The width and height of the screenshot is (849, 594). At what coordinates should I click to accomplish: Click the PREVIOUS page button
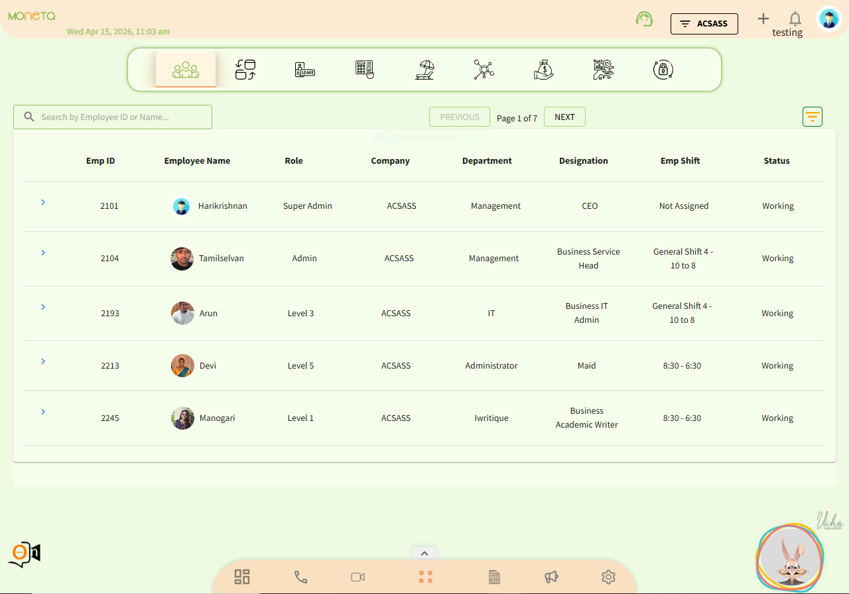click(460, 117)
